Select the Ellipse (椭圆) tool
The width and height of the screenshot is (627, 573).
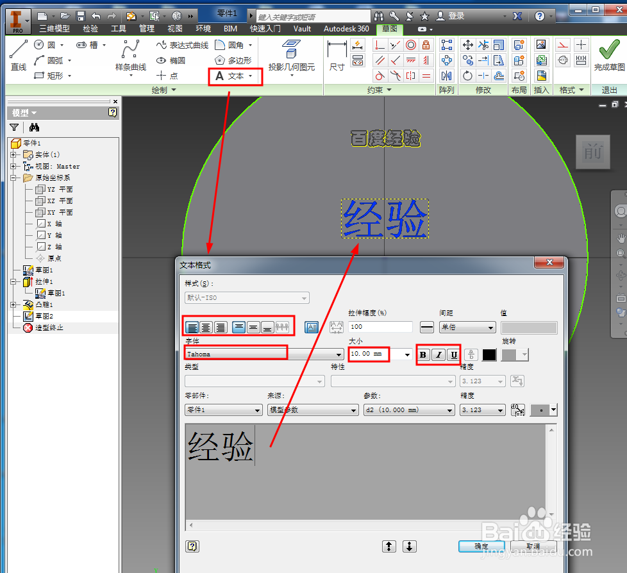pos(171,60)
